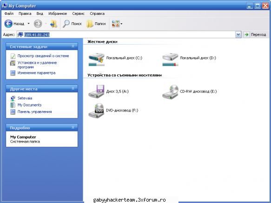The height and width of the screenshot is (203, 271).
Task: Click the Forward arrow button
Action: [x=38, y=24]
